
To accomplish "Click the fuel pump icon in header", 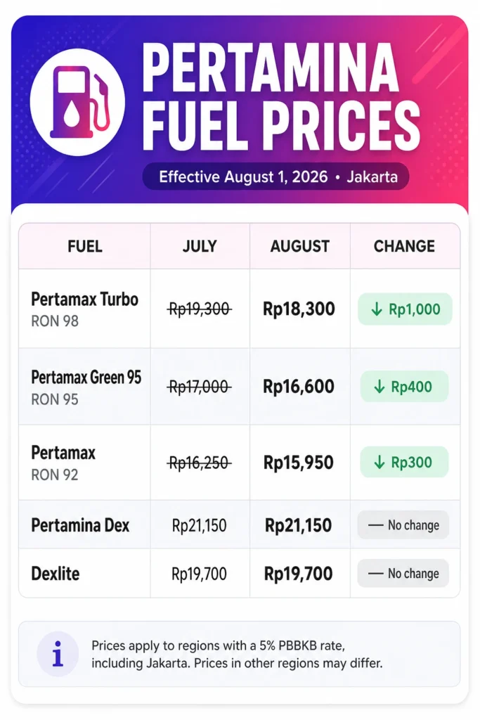I will pos(77,102).
